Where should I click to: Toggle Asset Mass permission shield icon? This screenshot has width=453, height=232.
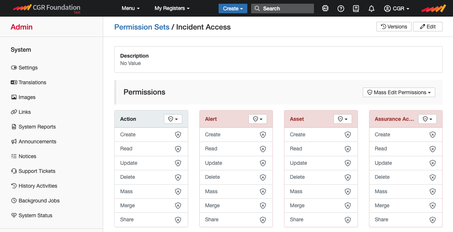[348, 192]
